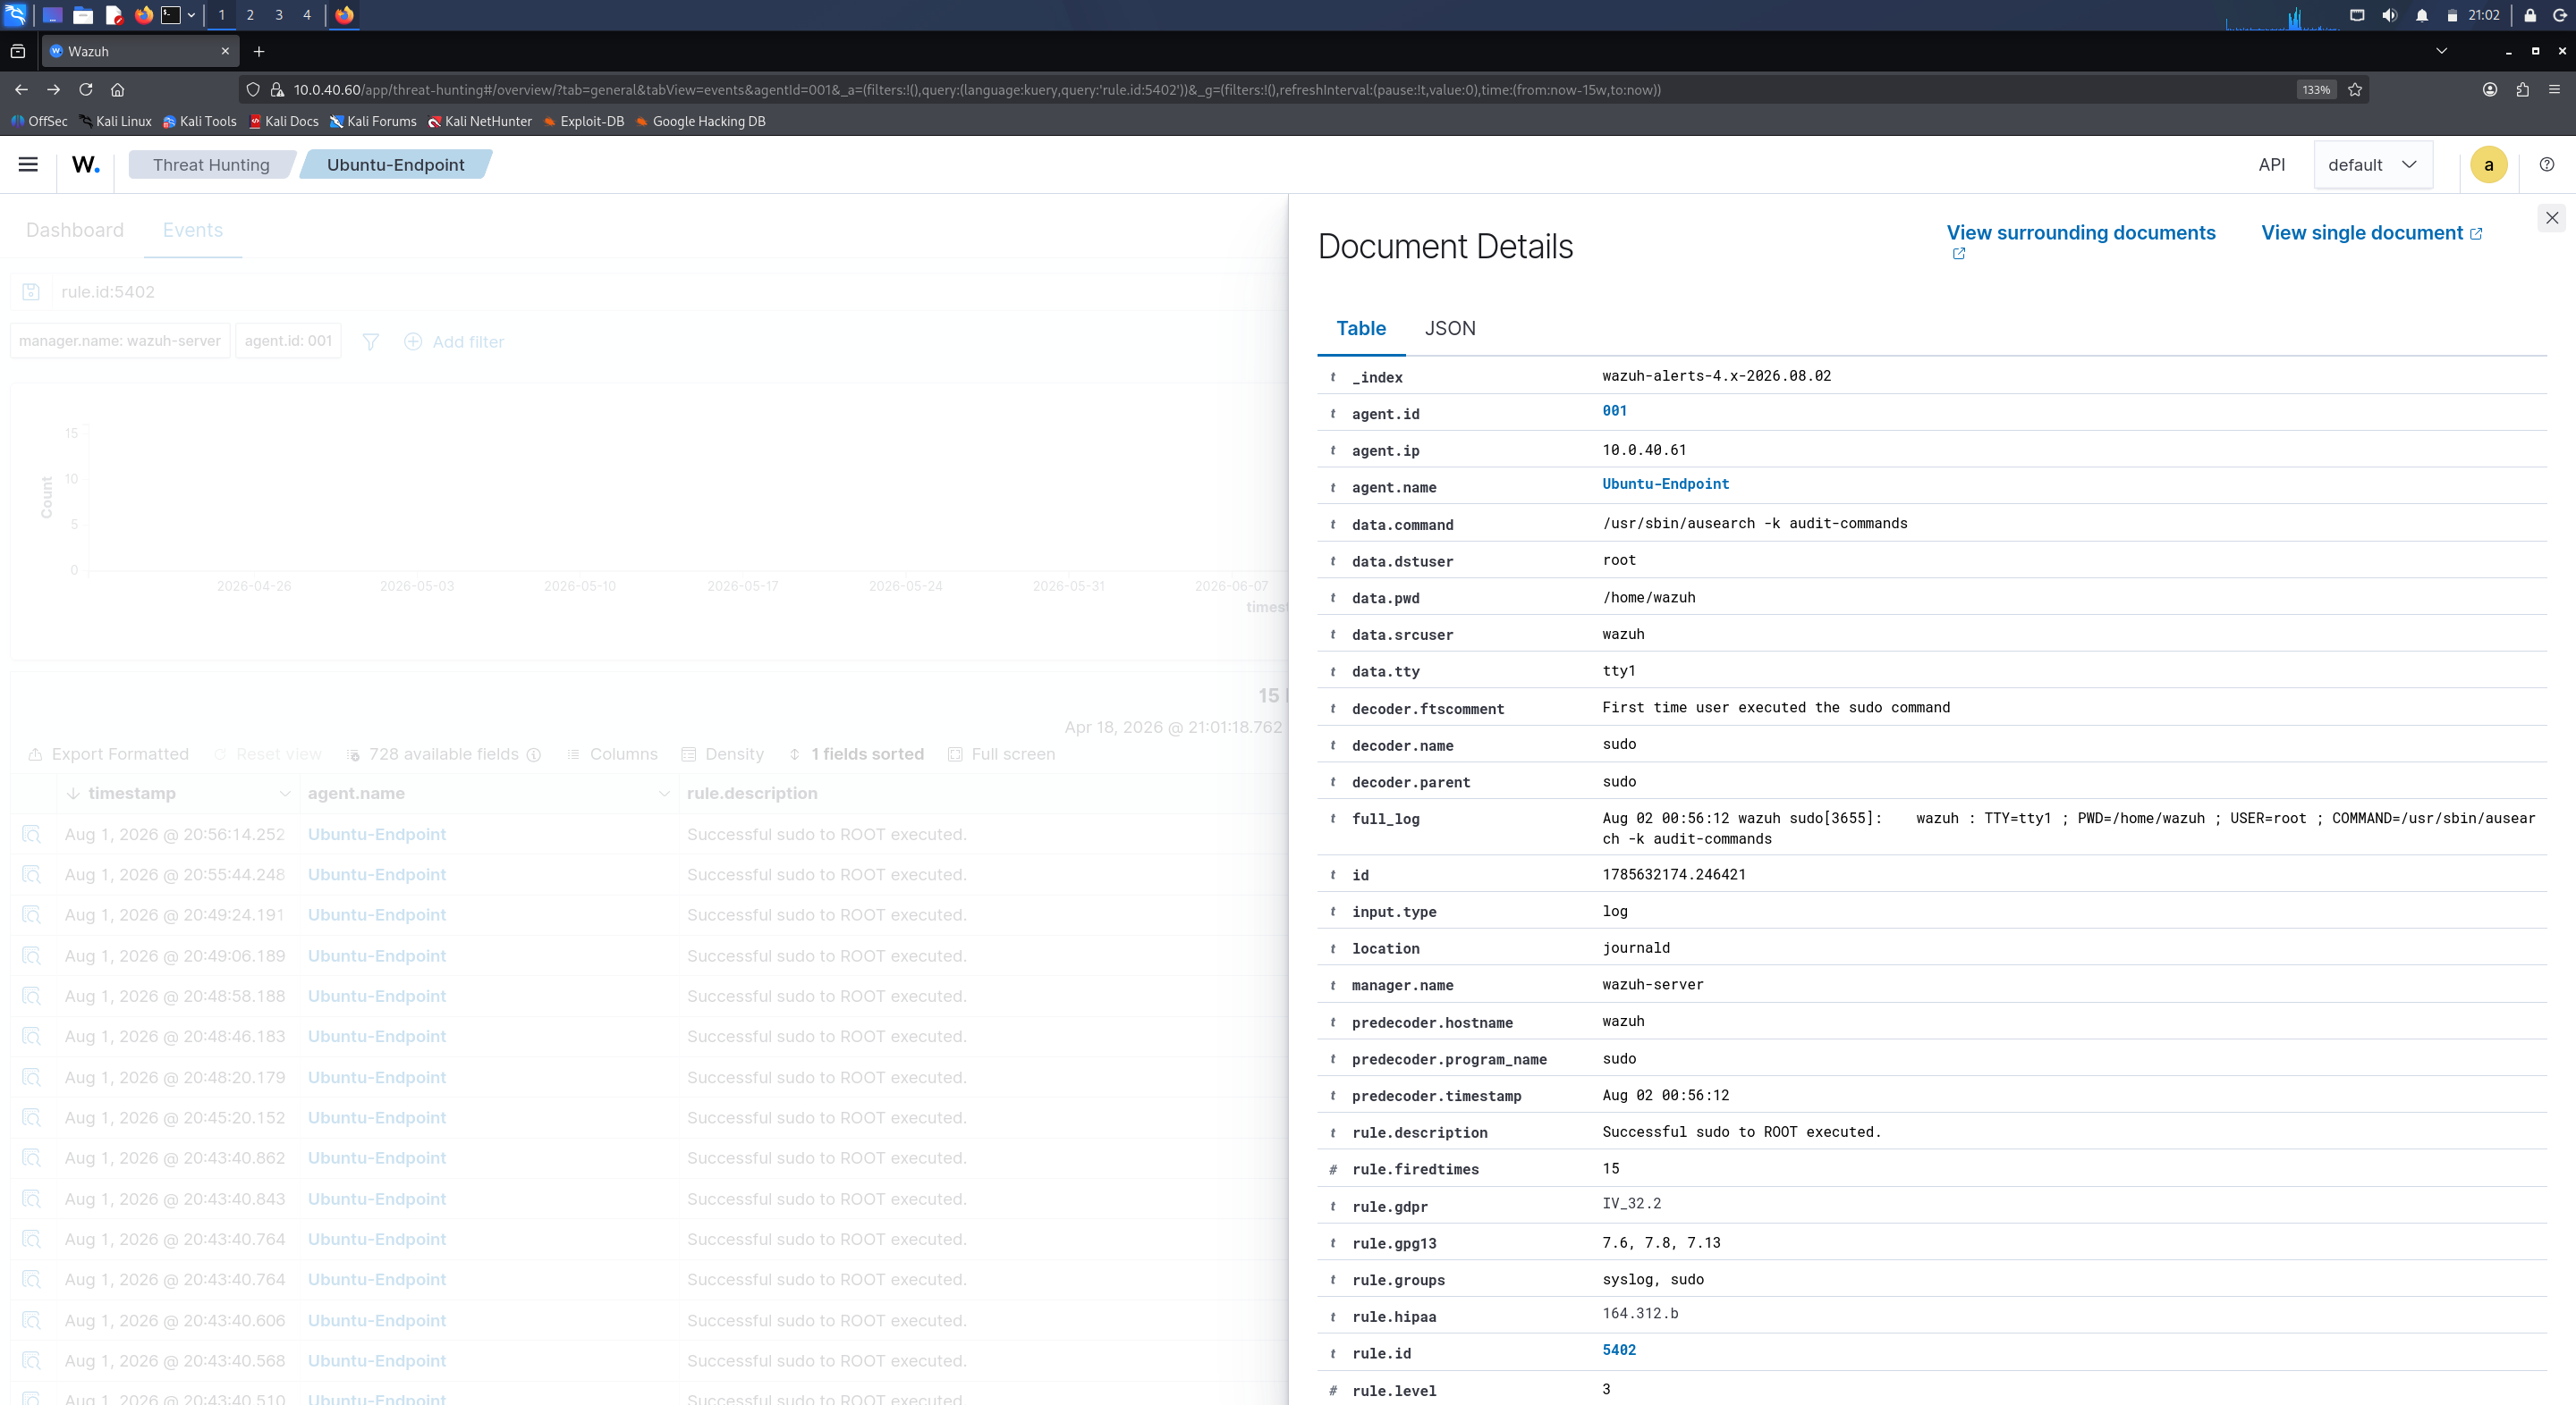
Task: Click the agent.name Ubuntu-Endpoint link in details
Action: point(1665,484)
